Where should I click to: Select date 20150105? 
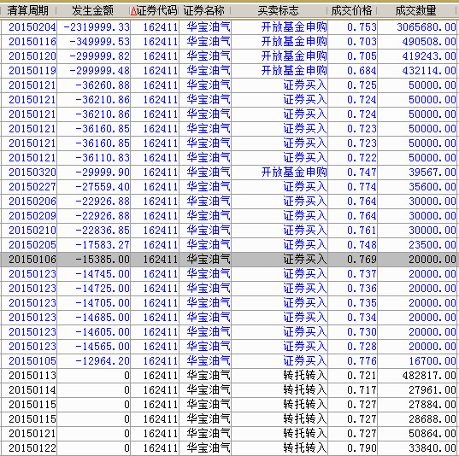pos(32,361)
